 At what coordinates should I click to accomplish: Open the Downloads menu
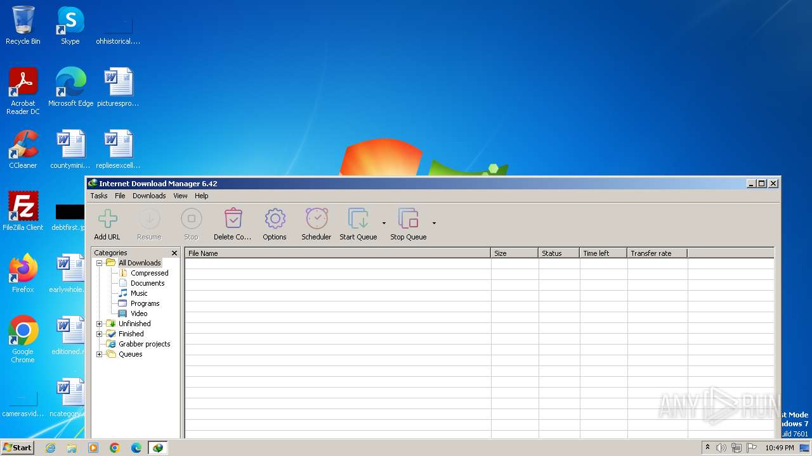(x=149, y=196)
